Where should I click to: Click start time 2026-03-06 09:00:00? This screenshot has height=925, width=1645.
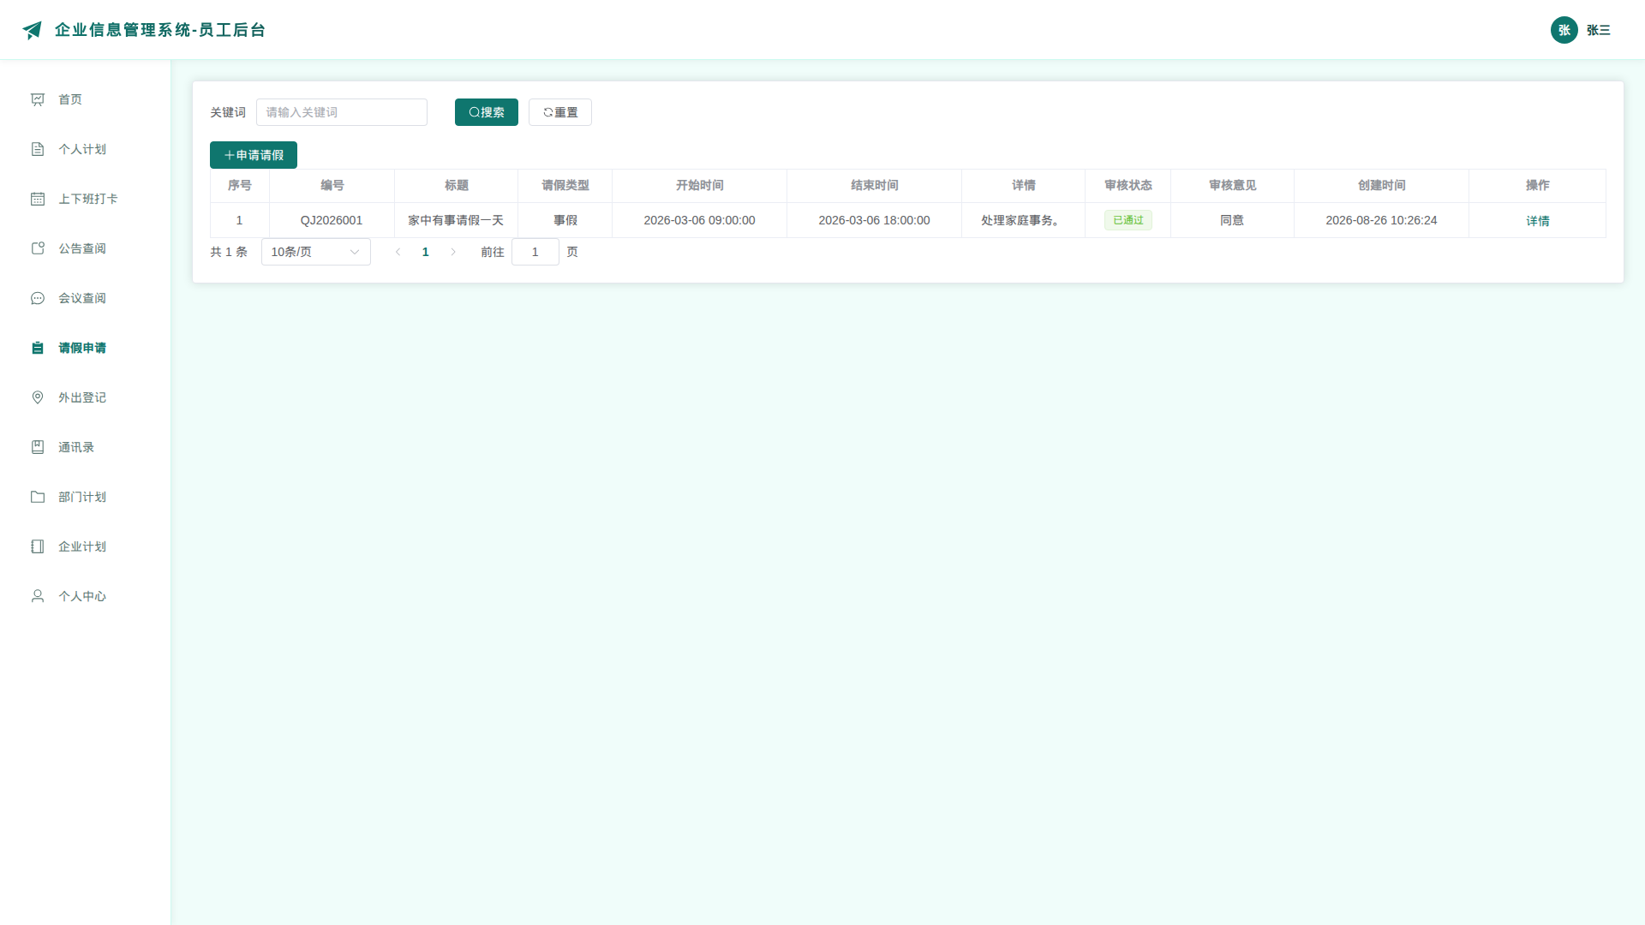(x=700, y=220)
